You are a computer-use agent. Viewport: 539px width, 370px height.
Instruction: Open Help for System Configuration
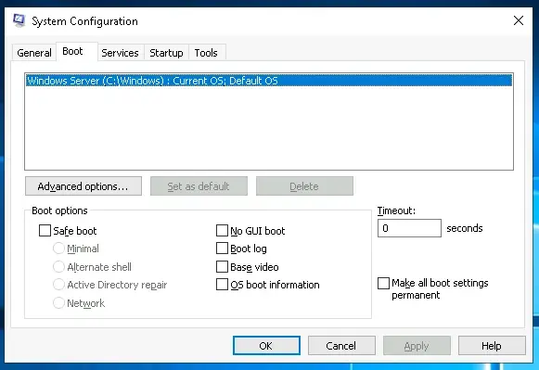tap(492, 346)
